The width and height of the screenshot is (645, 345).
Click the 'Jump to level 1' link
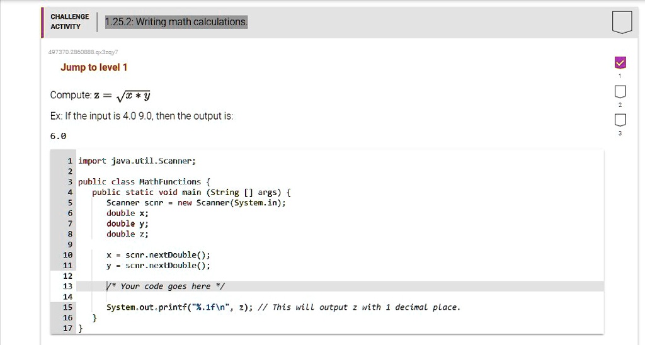pos(94,67)
